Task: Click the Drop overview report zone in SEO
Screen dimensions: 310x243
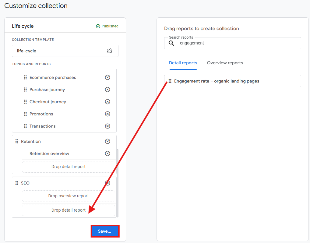Action: point(69,196)
